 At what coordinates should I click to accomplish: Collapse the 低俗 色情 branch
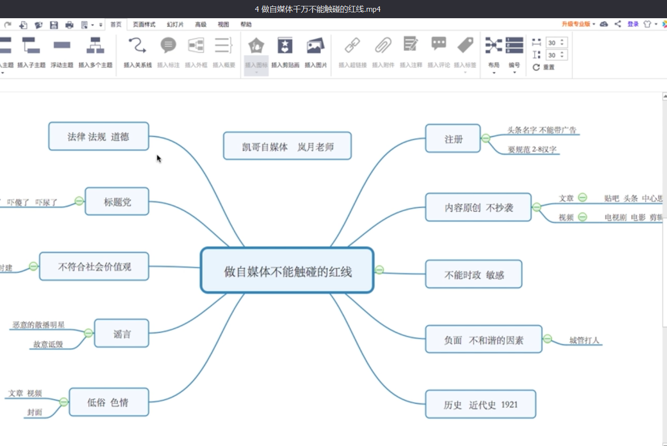pos(64,402)
